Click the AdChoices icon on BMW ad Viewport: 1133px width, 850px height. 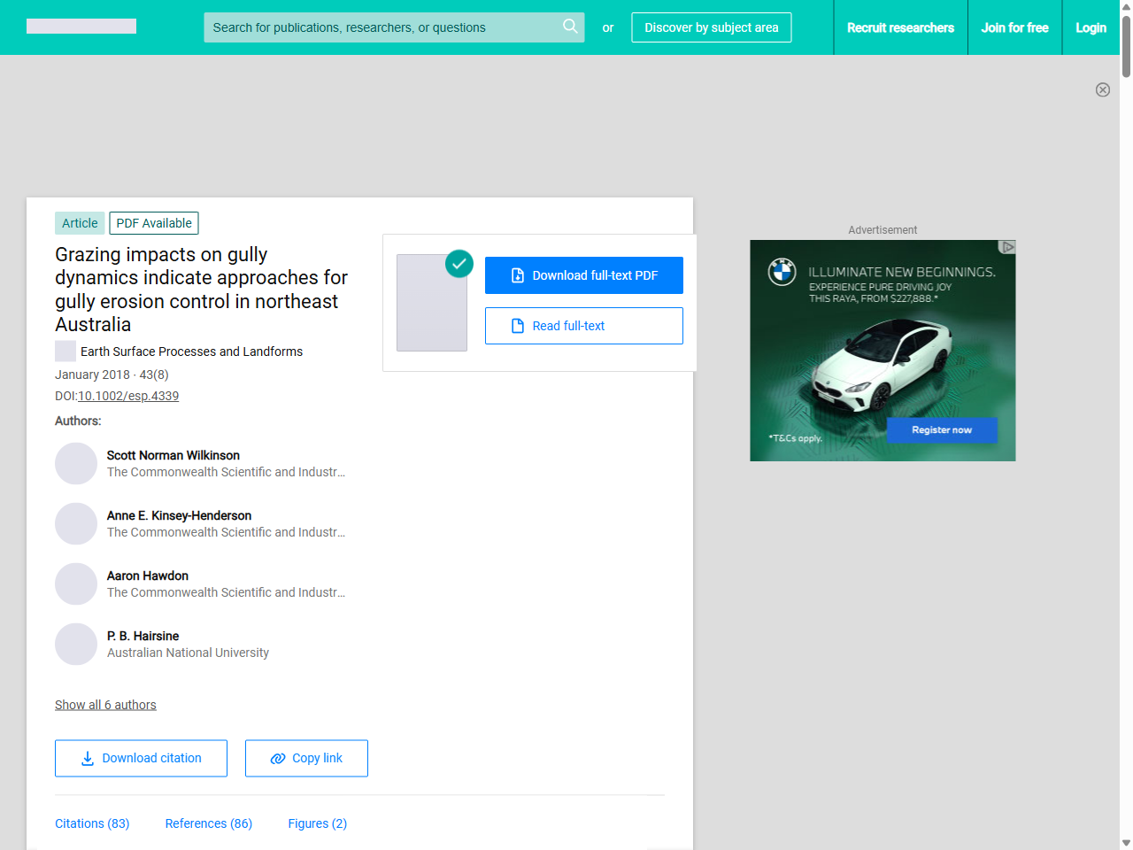click(x=1007, y=247)
